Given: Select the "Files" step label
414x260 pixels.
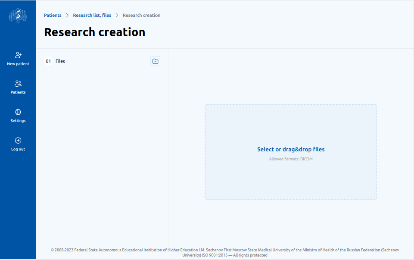Looking at the screenshot, I should coord(60,61).
